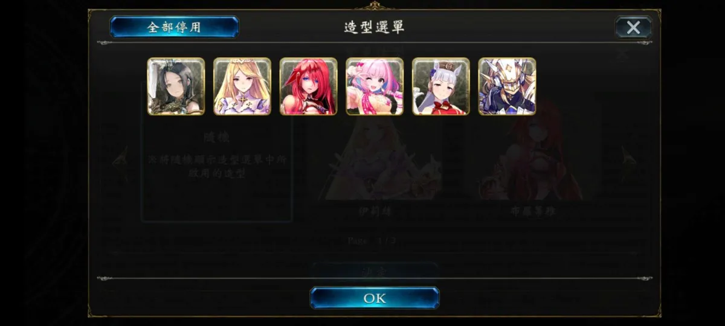Click the 伊莉絲 name label
The image size is (725, 326).
pos(376,212)
